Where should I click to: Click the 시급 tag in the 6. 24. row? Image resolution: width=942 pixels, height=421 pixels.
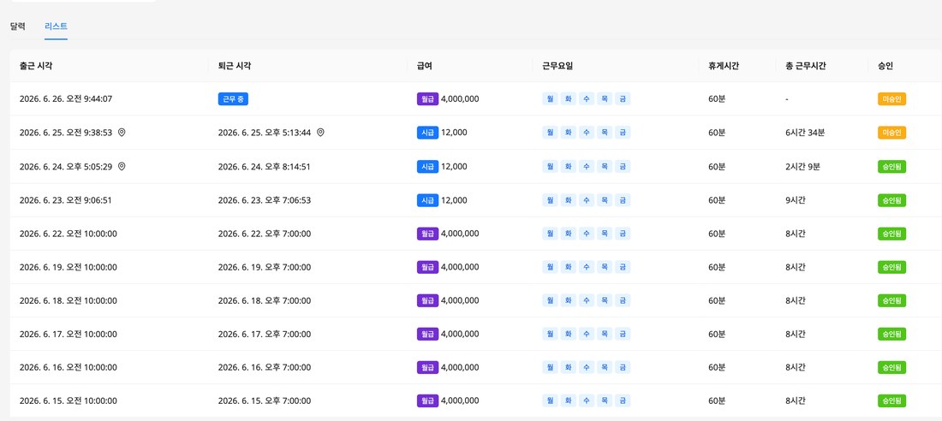coord(427,166)
